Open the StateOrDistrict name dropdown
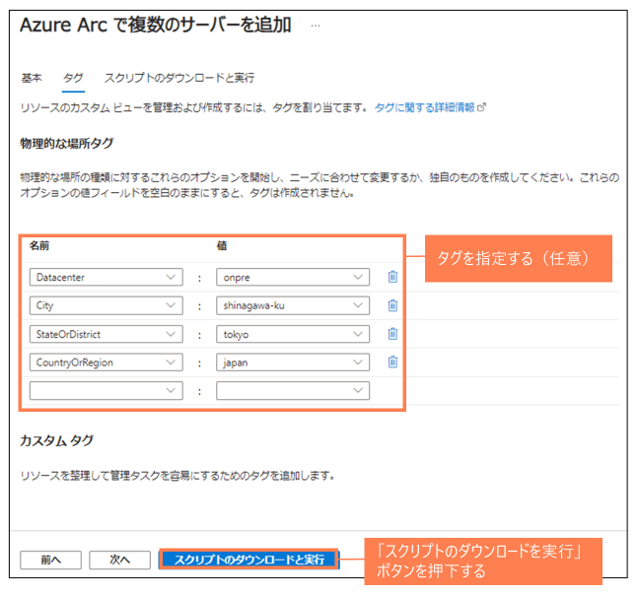638x593 pixels. [106, 334]
